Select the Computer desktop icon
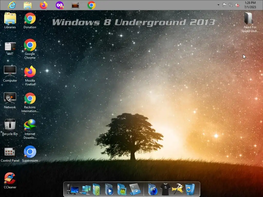The width and height of the screenshot is (263, 197). coord(10,74)
